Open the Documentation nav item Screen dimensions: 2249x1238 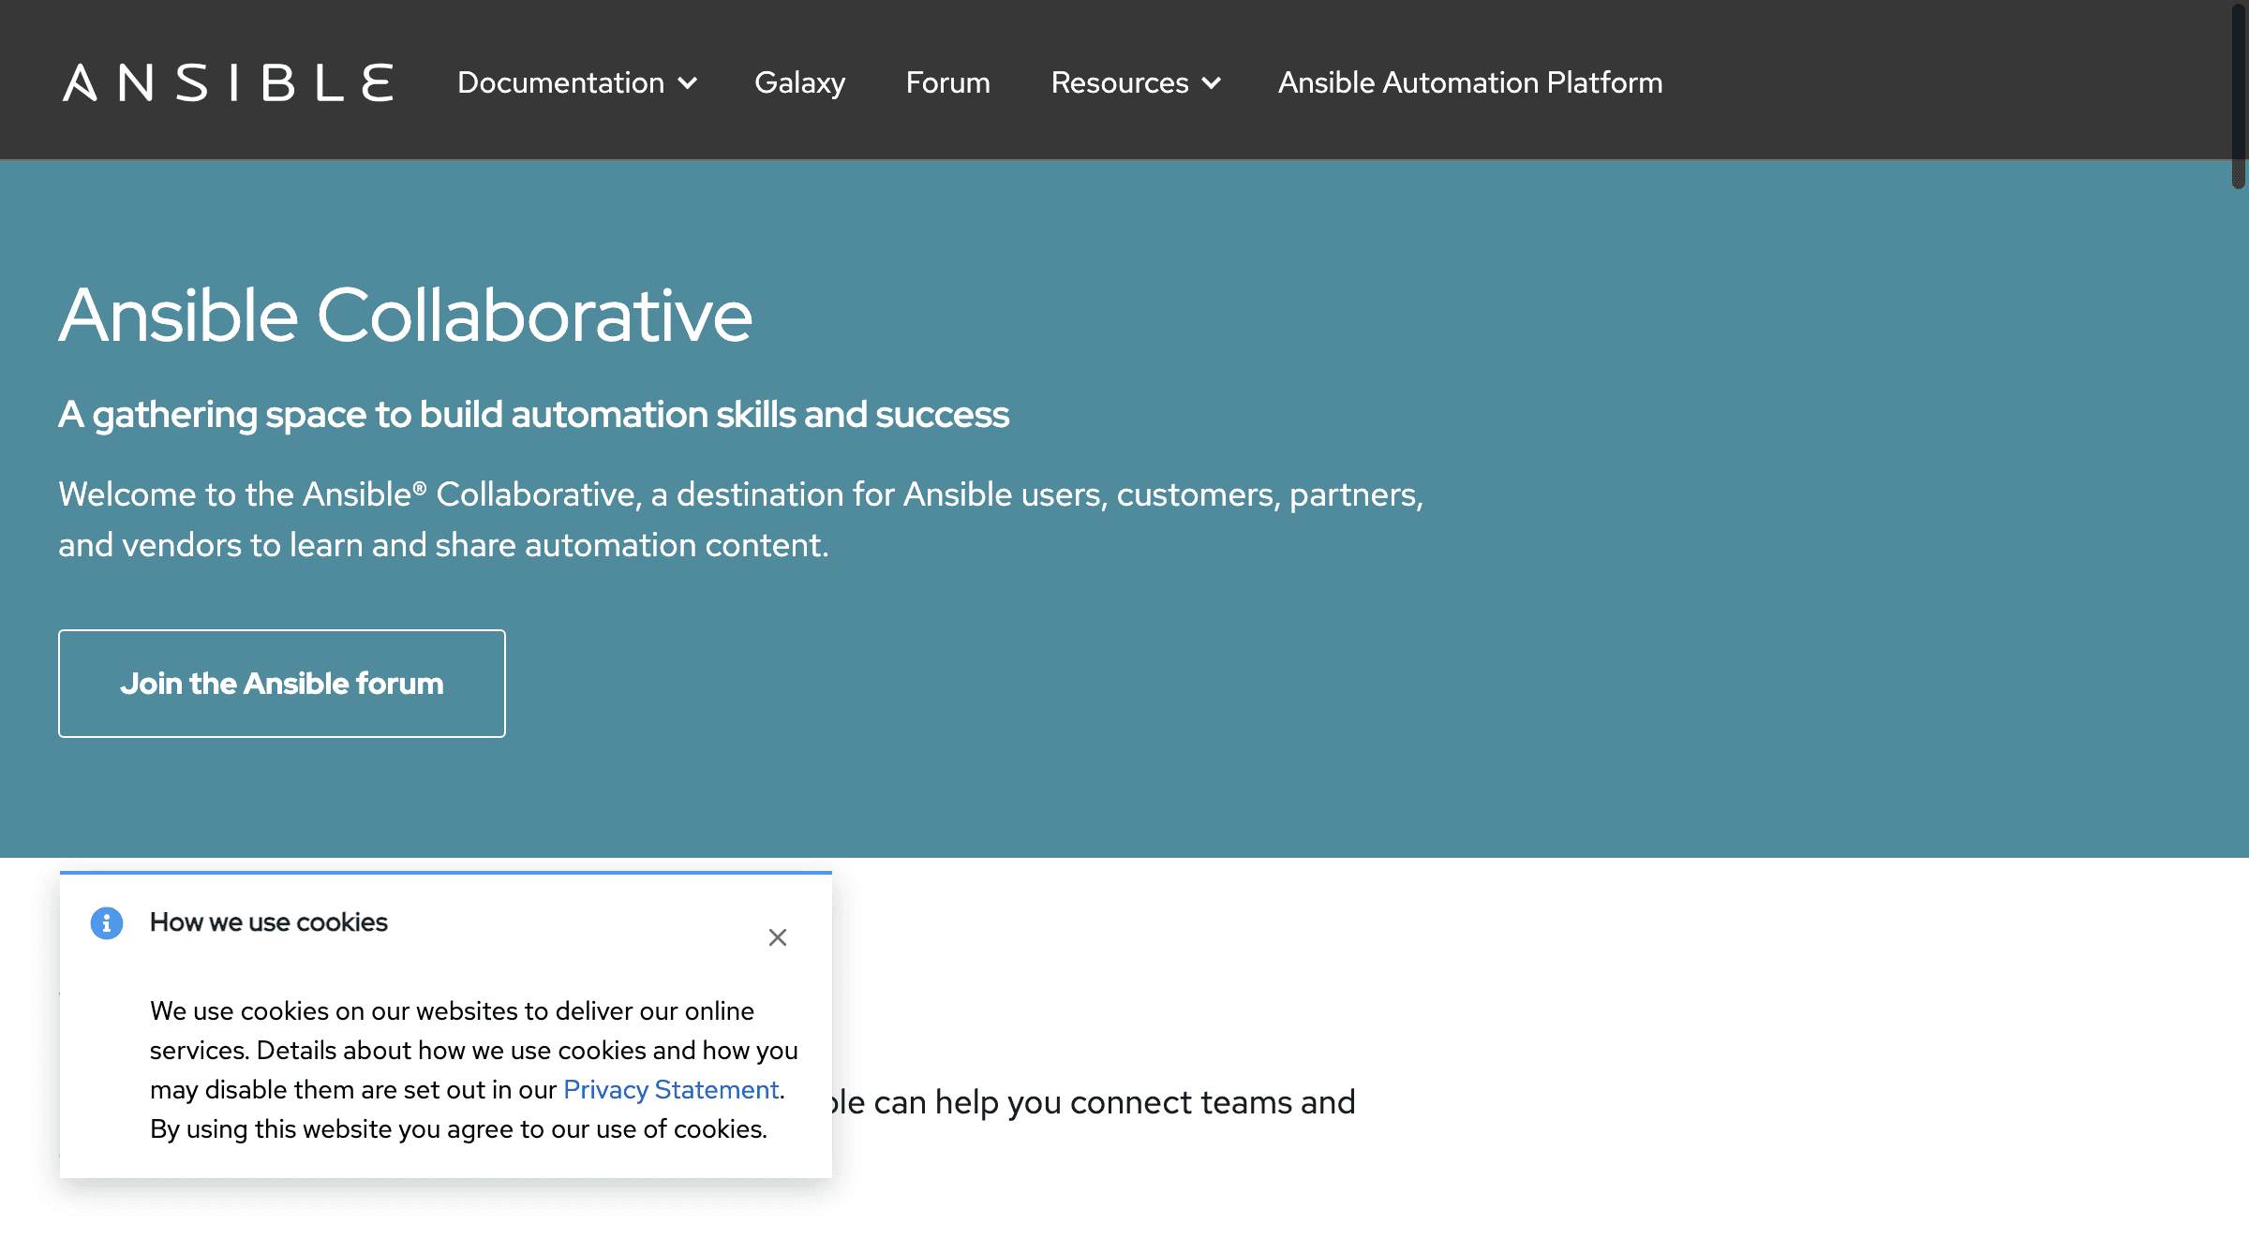coord(560,82)
